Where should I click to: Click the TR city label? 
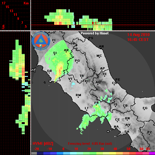tap(82, 76)
